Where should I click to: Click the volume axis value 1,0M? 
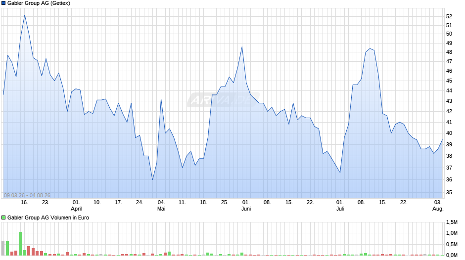coord(452,233)
